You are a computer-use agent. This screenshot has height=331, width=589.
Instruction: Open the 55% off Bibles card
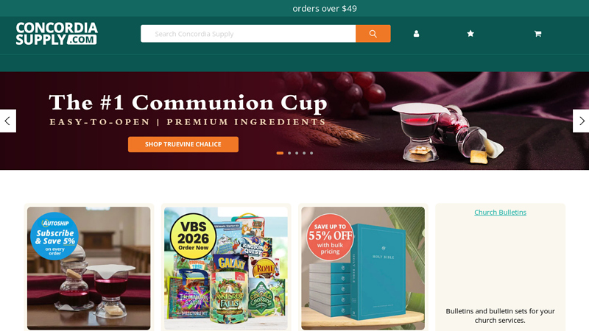pos(363,268)
